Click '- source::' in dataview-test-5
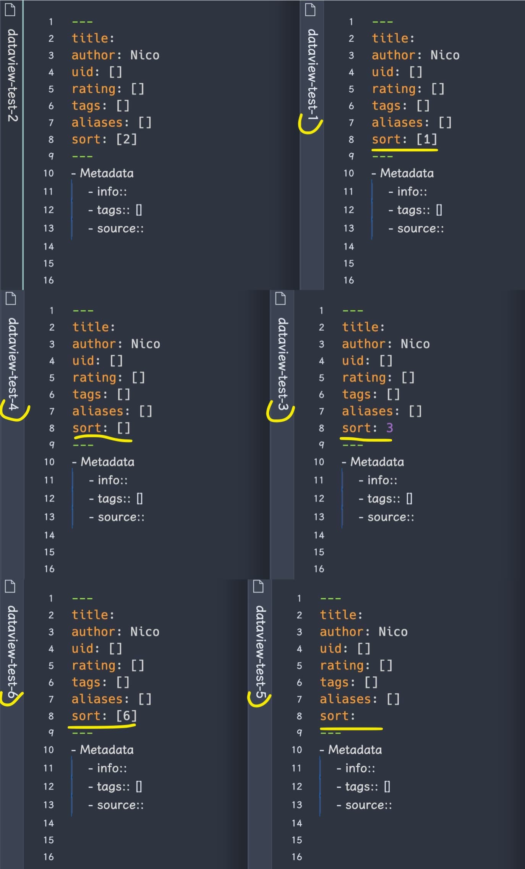This screenshot has height=869, width=525. (x=364, y=805)
